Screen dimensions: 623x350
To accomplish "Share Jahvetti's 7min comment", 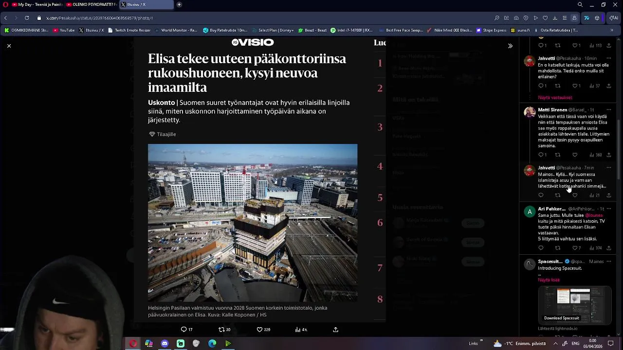I will point(609,195).
